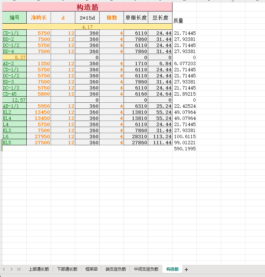Click the 总长度 header cell
This screenshot has height=277, width=265.
[x=160, y=18]
